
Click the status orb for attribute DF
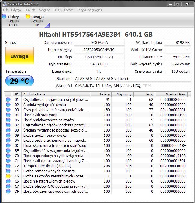tap(8, 191)
